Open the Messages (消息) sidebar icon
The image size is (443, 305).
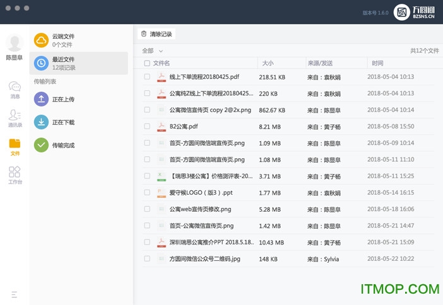15,86
